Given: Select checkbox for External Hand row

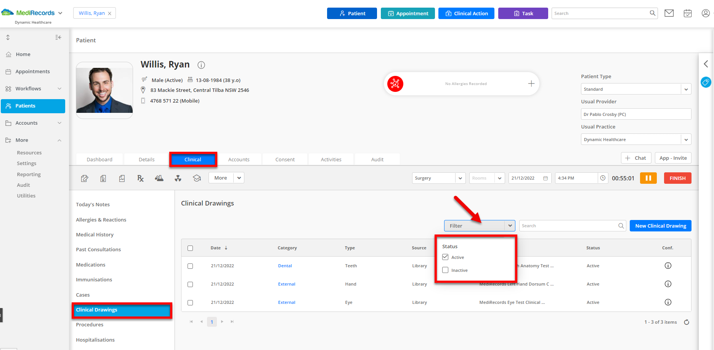Looking at the screenshot, I should click(190, 284).
